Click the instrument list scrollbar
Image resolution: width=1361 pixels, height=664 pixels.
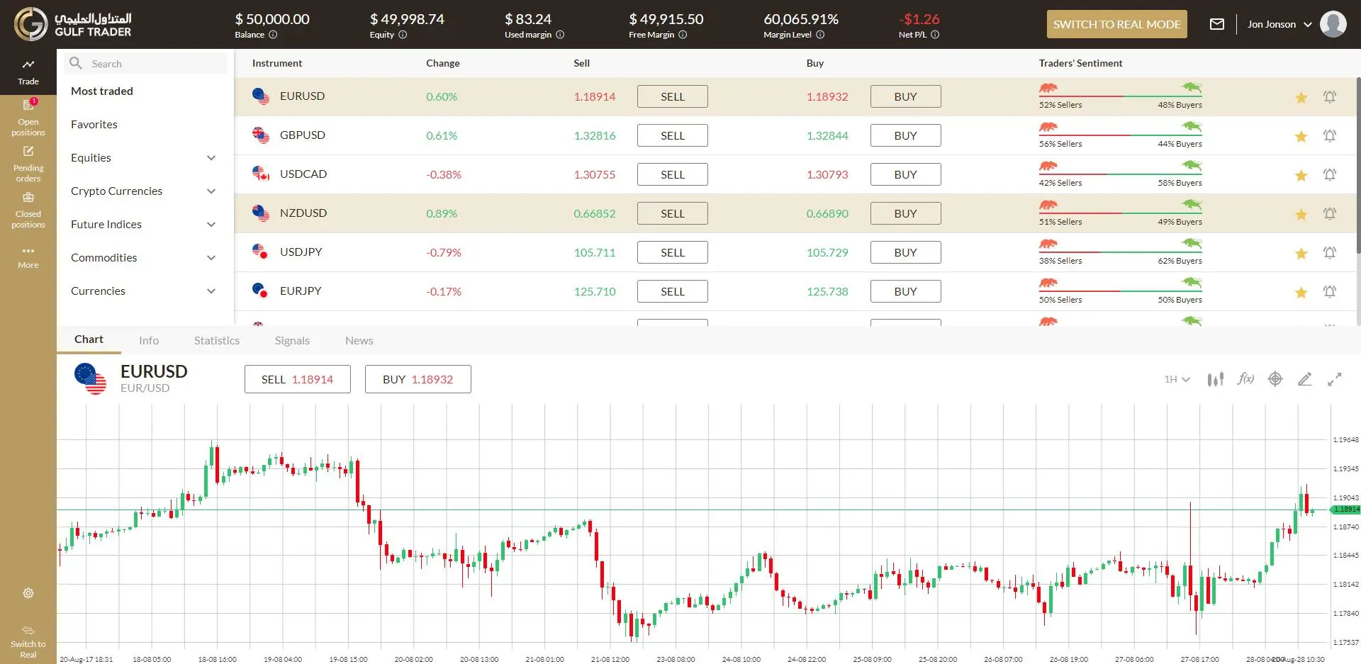pyautogui.click(x=1357, y=164)
